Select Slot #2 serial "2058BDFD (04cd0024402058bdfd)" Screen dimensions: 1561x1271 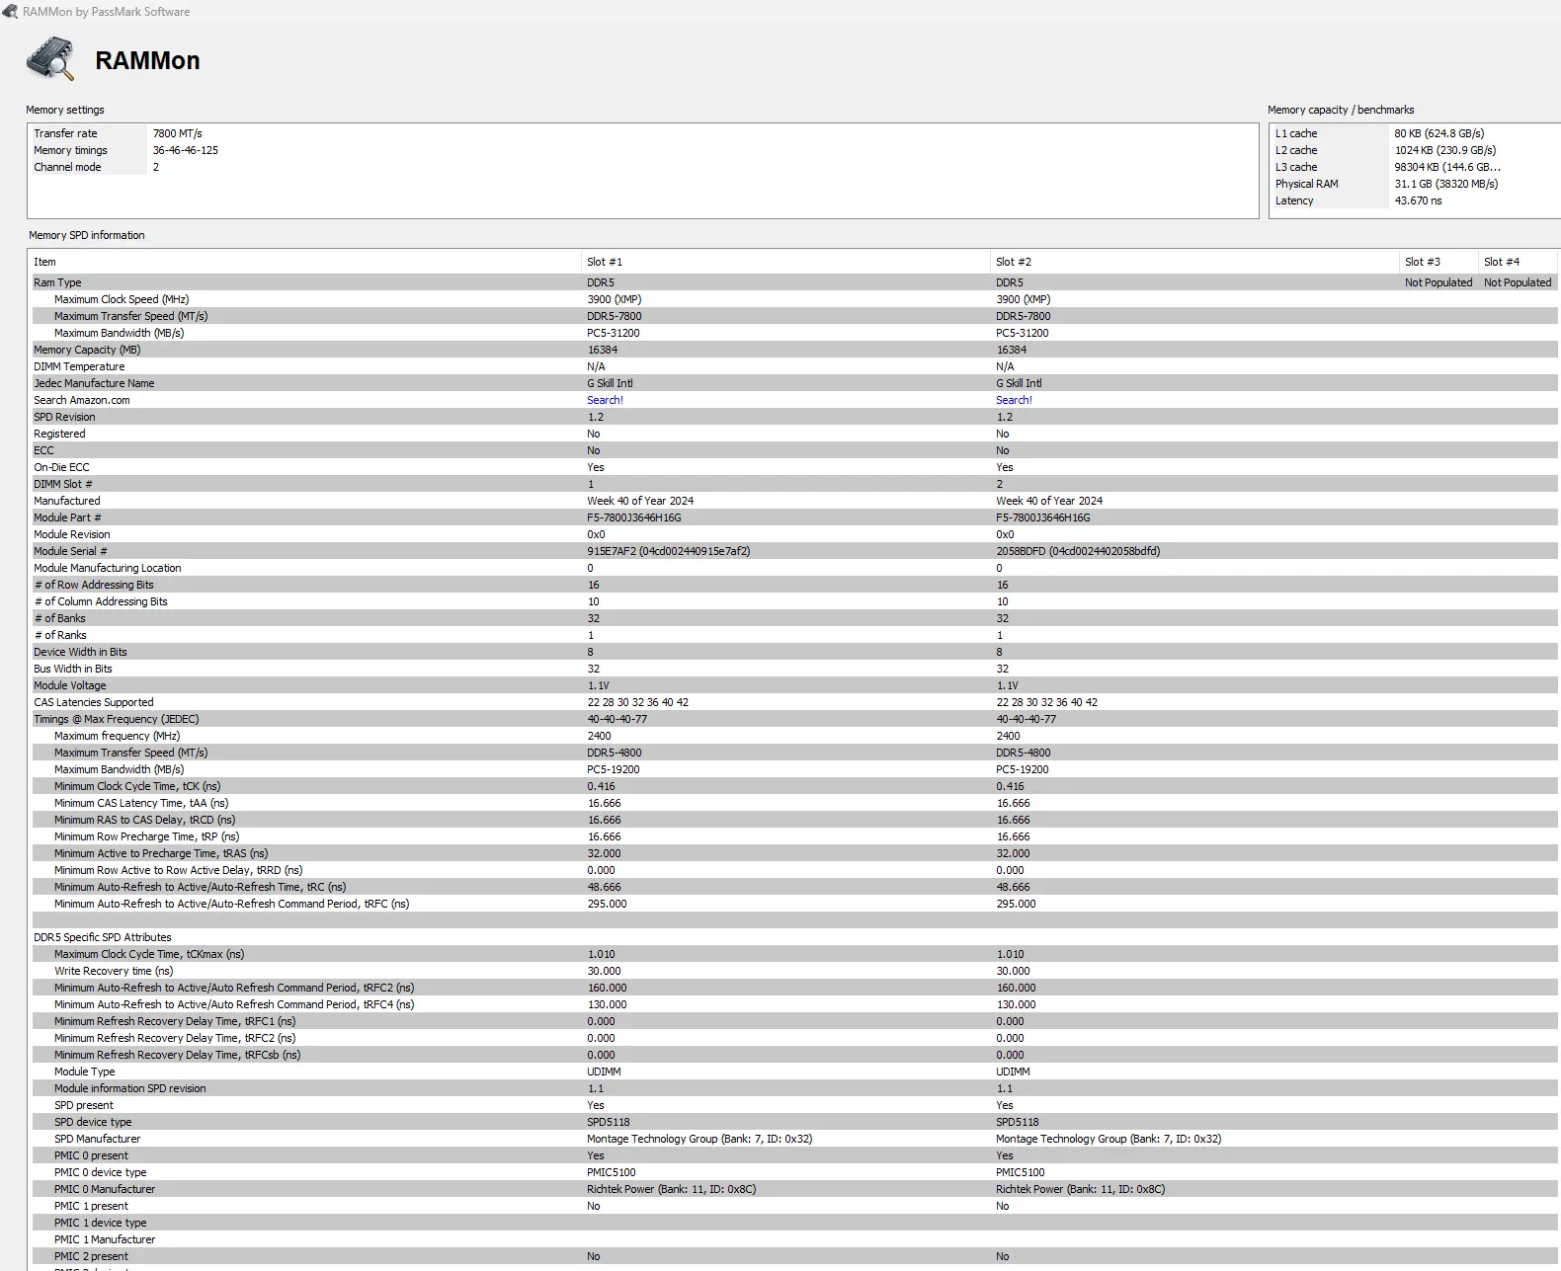[1078, 551]
